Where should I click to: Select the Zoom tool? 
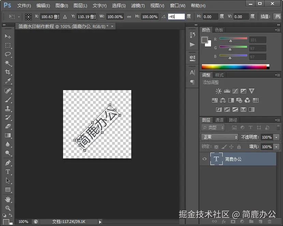8,207
